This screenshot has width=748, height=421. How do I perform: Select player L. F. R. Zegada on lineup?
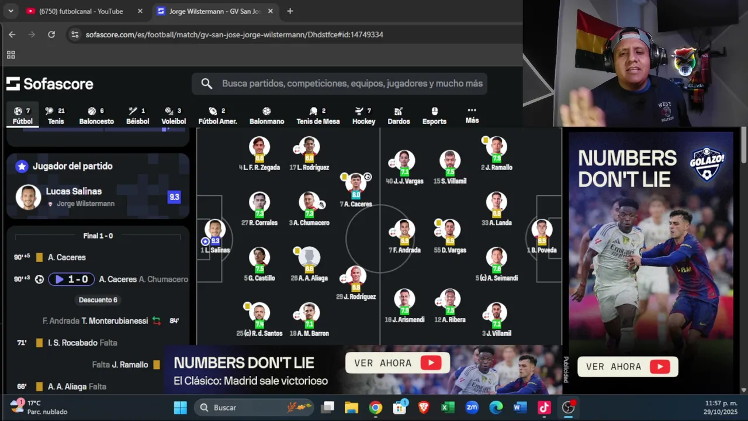pos(259,153)
